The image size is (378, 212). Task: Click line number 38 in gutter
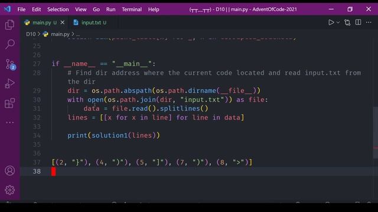37,171
